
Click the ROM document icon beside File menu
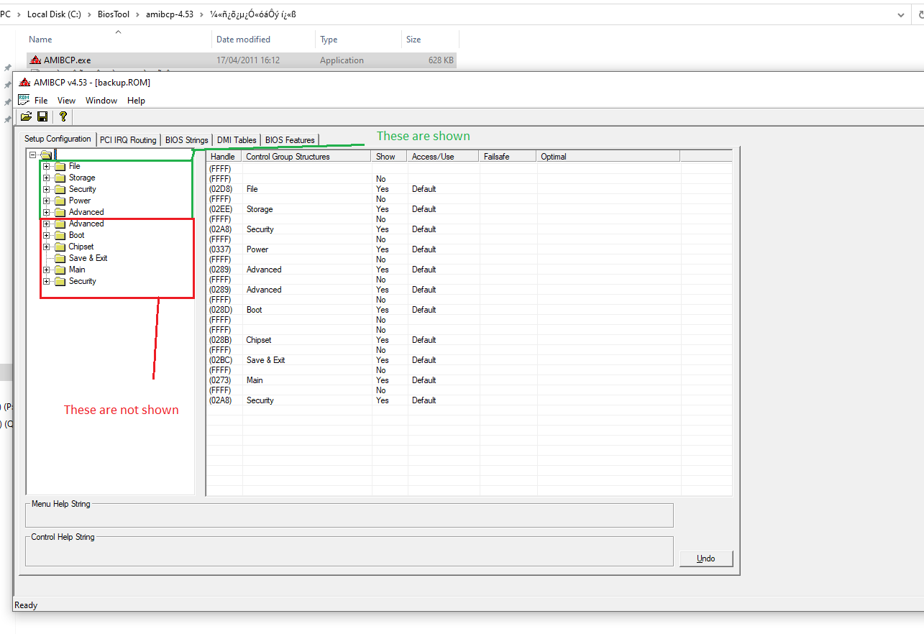(24, 100)
